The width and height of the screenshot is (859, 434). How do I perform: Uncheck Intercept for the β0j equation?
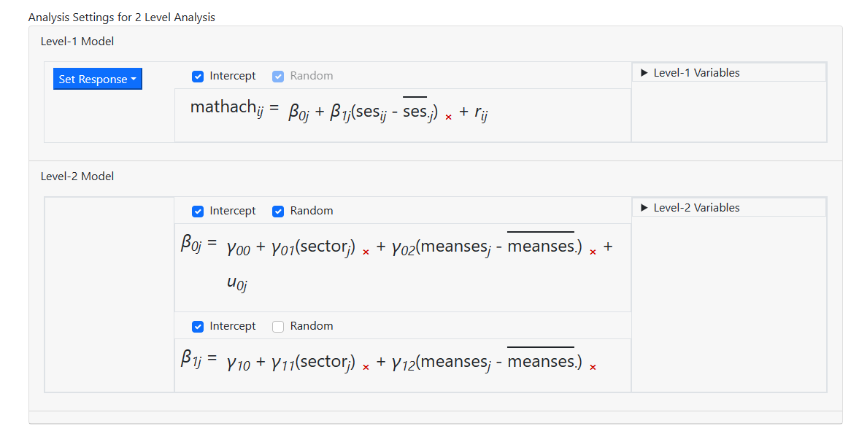pos(198,212)
